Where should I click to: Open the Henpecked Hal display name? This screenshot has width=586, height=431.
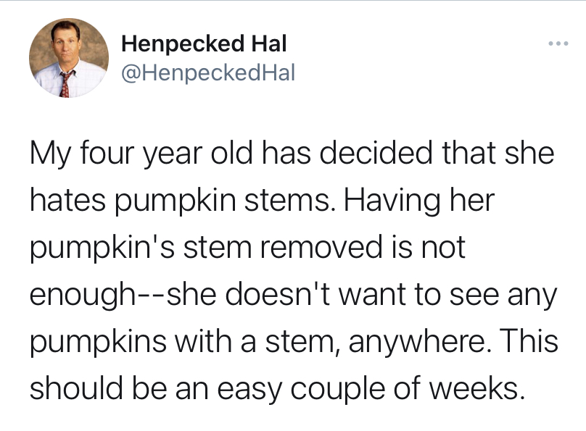tap(205, 43)
